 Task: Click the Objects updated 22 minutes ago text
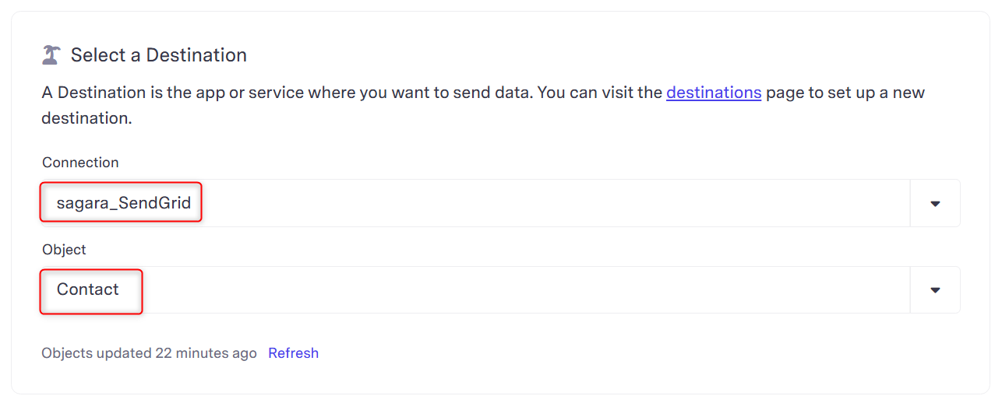pos(149,353)
